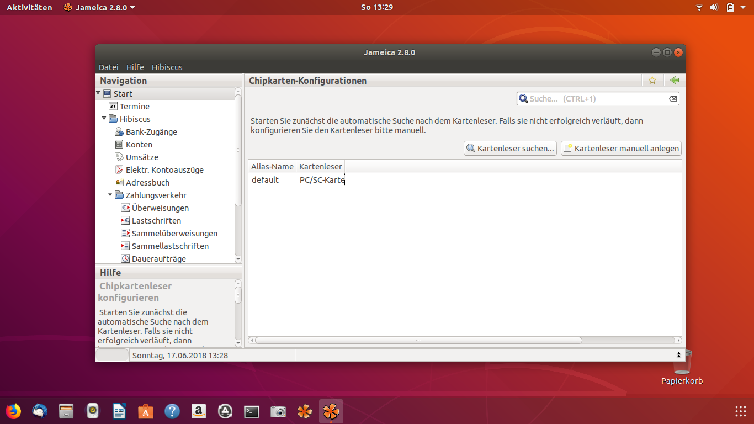Open Software Updater from the dock
The width and height of the screenshot is (754, 424).
[x=225, y=411]
